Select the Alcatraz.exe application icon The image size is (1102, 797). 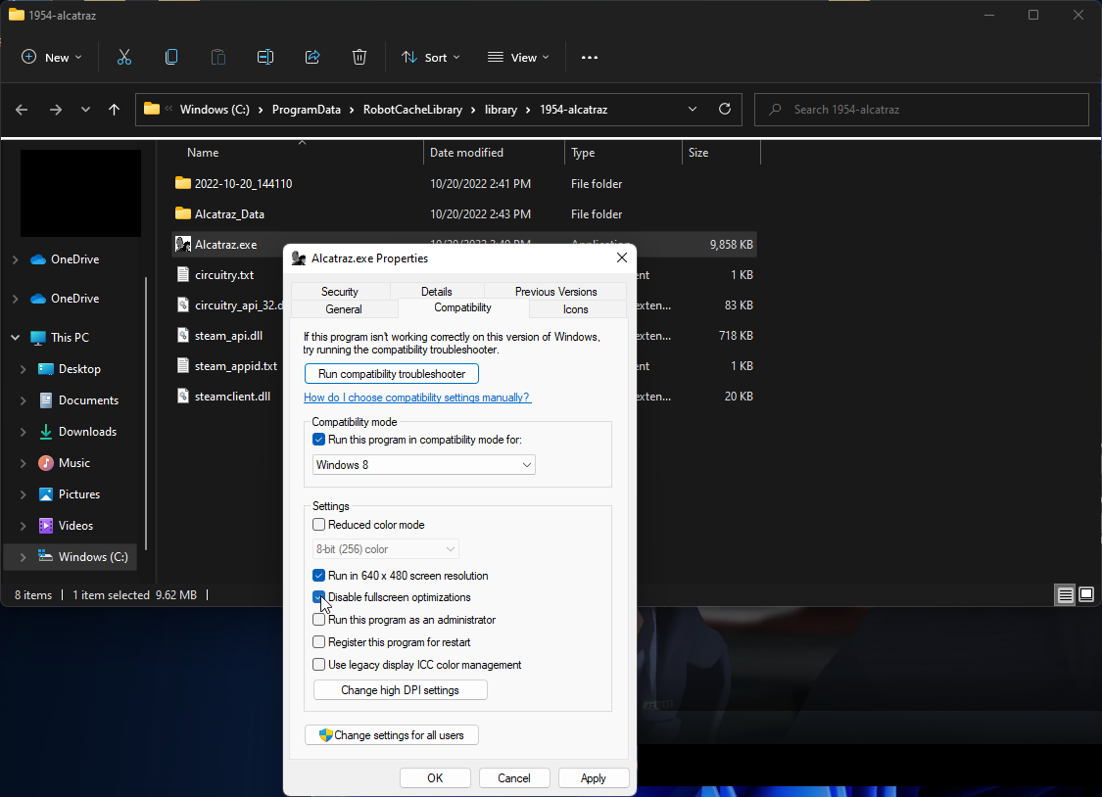[x=183, y=245]
